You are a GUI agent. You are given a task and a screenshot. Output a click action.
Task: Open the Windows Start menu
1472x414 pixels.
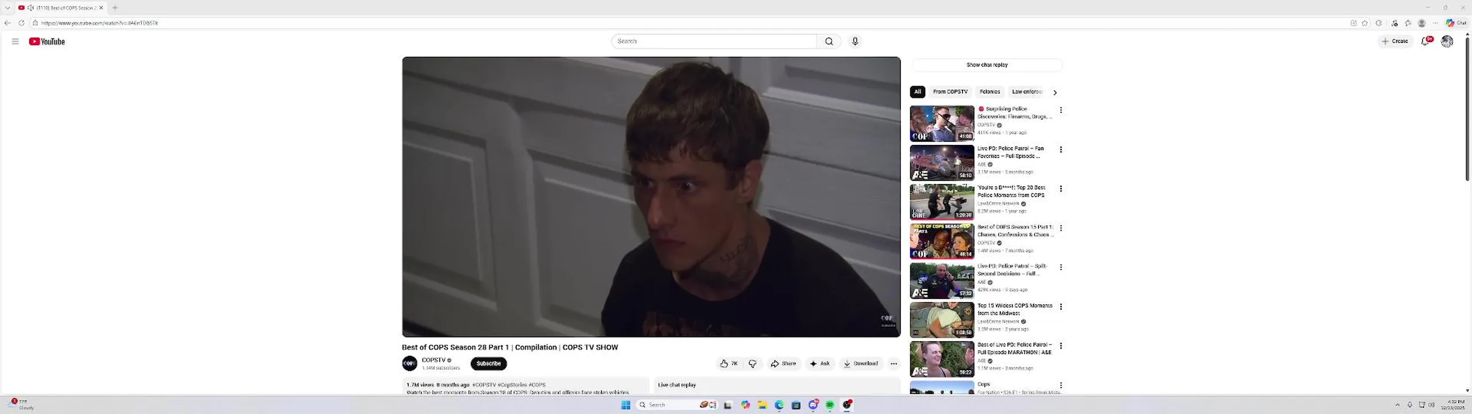click(x=626, y=405)
